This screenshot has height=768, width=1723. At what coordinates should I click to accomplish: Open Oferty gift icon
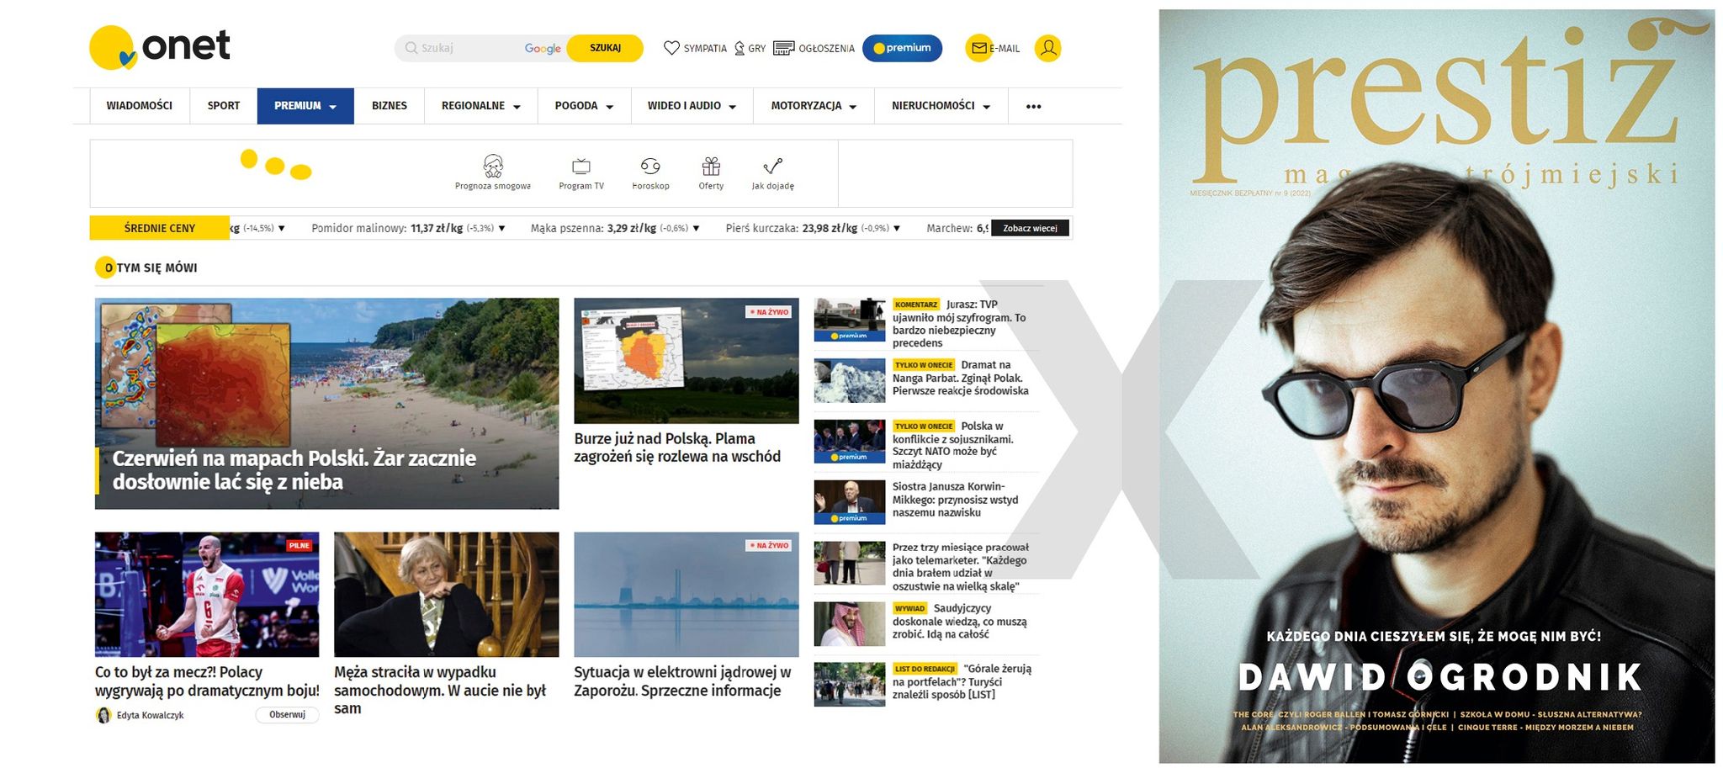[x=711, y=166]
